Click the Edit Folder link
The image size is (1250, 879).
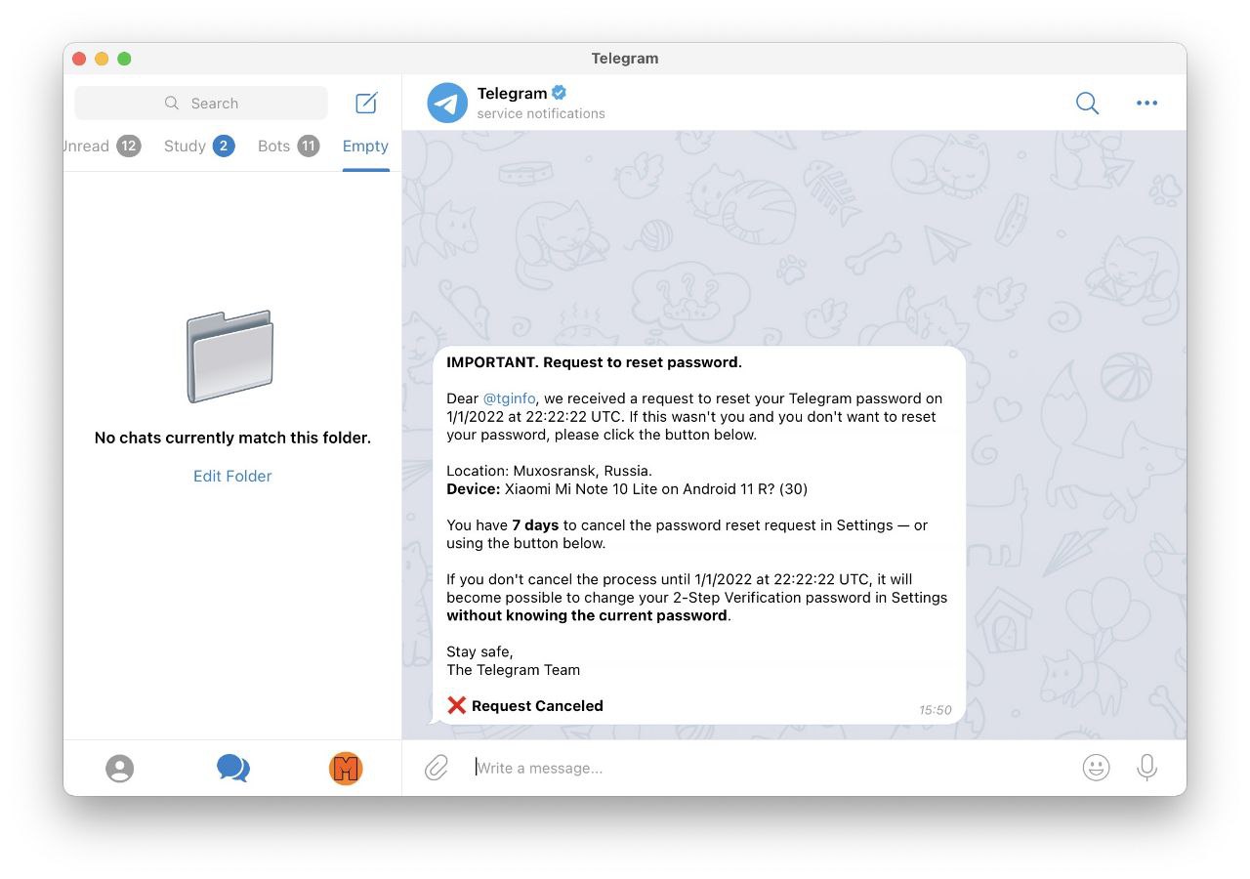coord(232,476)
